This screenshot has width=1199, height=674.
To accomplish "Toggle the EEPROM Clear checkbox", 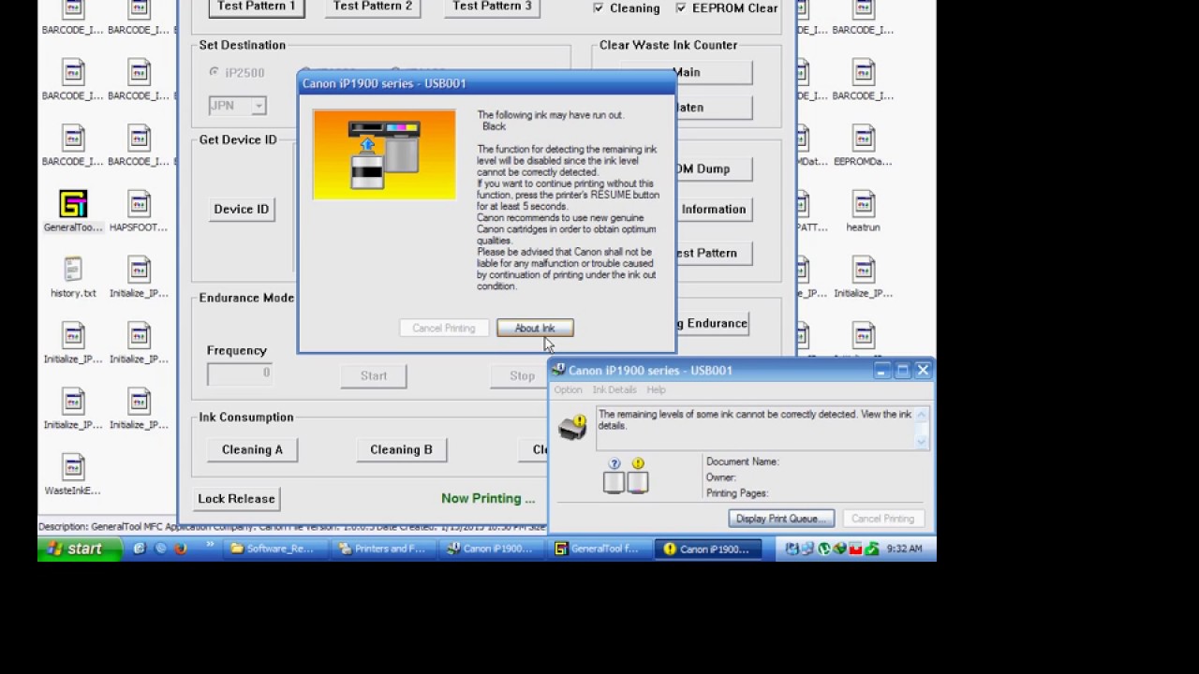I will point(681,7).
